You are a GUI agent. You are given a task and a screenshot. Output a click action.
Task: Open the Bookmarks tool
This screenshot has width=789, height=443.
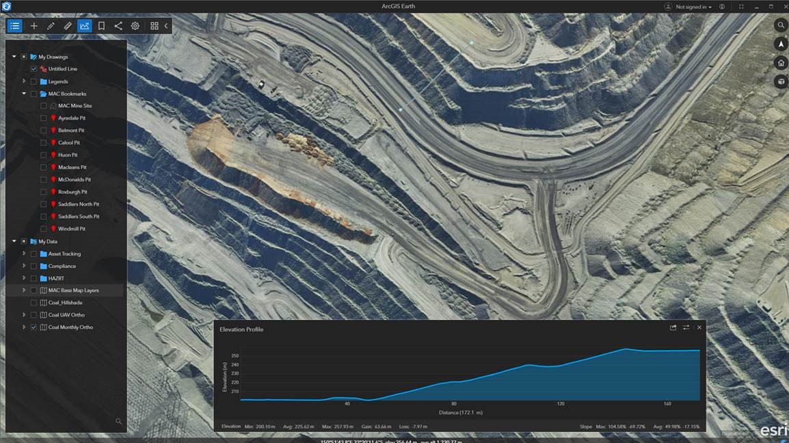[x=101, y=26]
